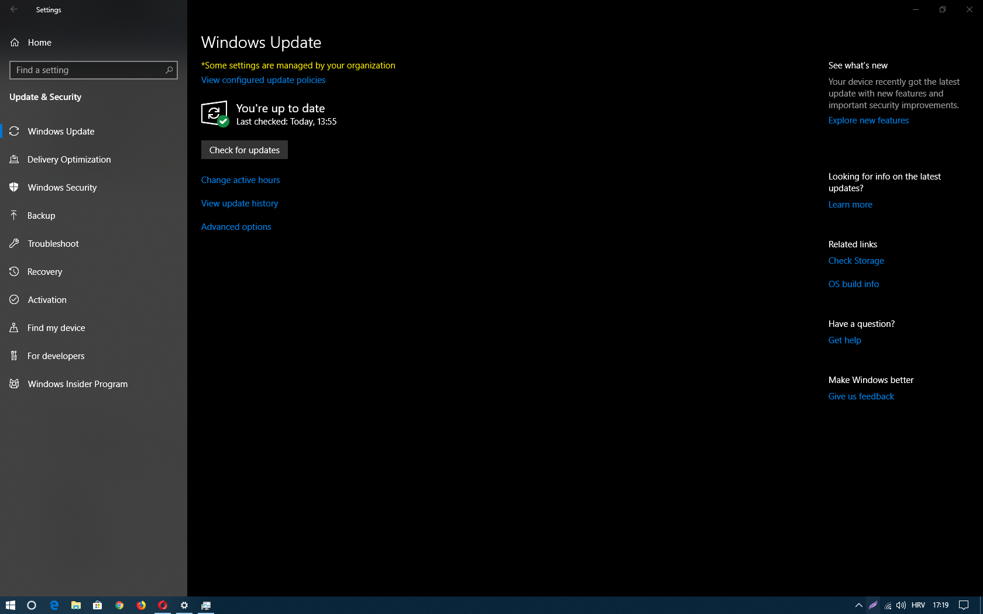The width and height of the screenshot is (983, 614).
Task: Go to Windows Security page
Action: point(94,188)
